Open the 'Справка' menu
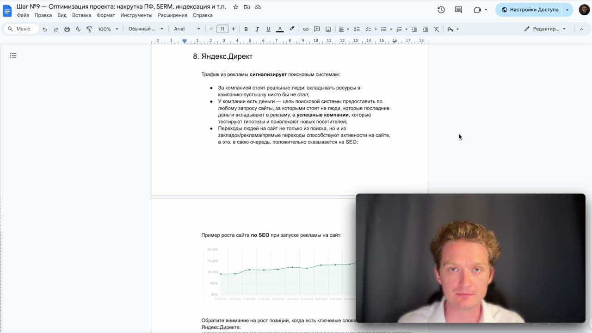The image size is (592, 333). (203, 15)
